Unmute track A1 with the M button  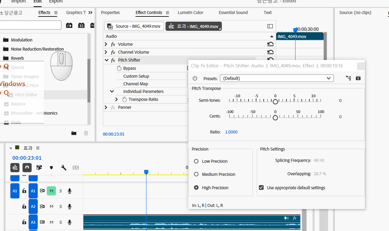(x=51, y=191)
